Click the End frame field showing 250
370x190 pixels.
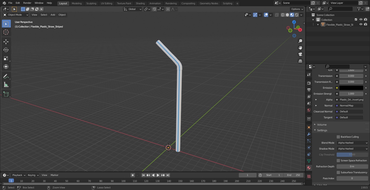pos(294,175)
